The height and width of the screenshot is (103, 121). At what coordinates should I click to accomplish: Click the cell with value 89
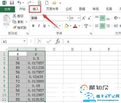tap(18, 68)
